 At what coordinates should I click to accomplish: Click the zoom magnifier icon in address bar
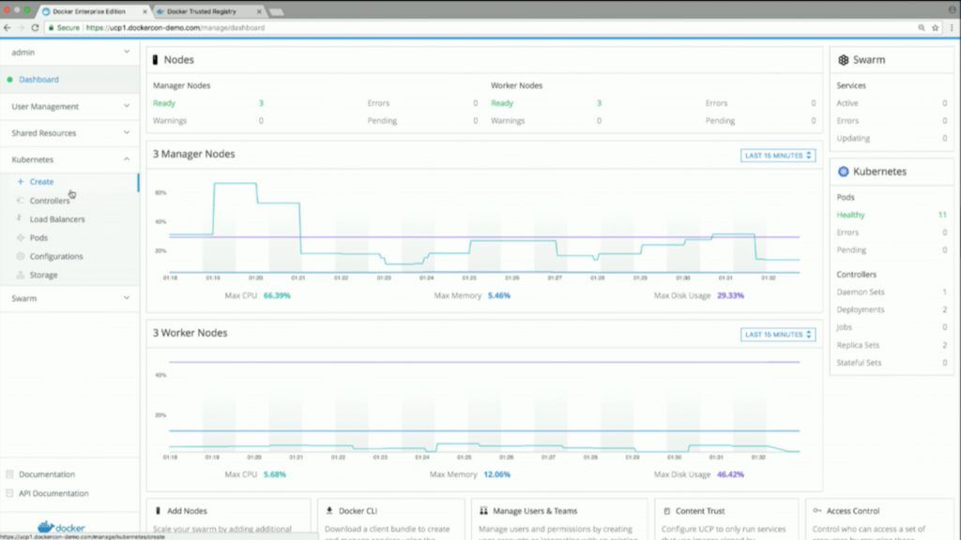pyautogui.click(x=922, y=27)
